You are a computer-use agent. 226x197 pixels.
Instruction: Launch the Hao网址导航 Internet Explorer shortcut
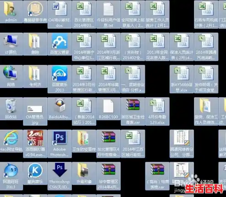11,141
